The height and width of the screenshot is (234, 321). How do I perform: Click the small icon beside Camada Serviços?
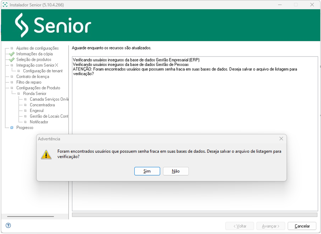tap(25, 99)
